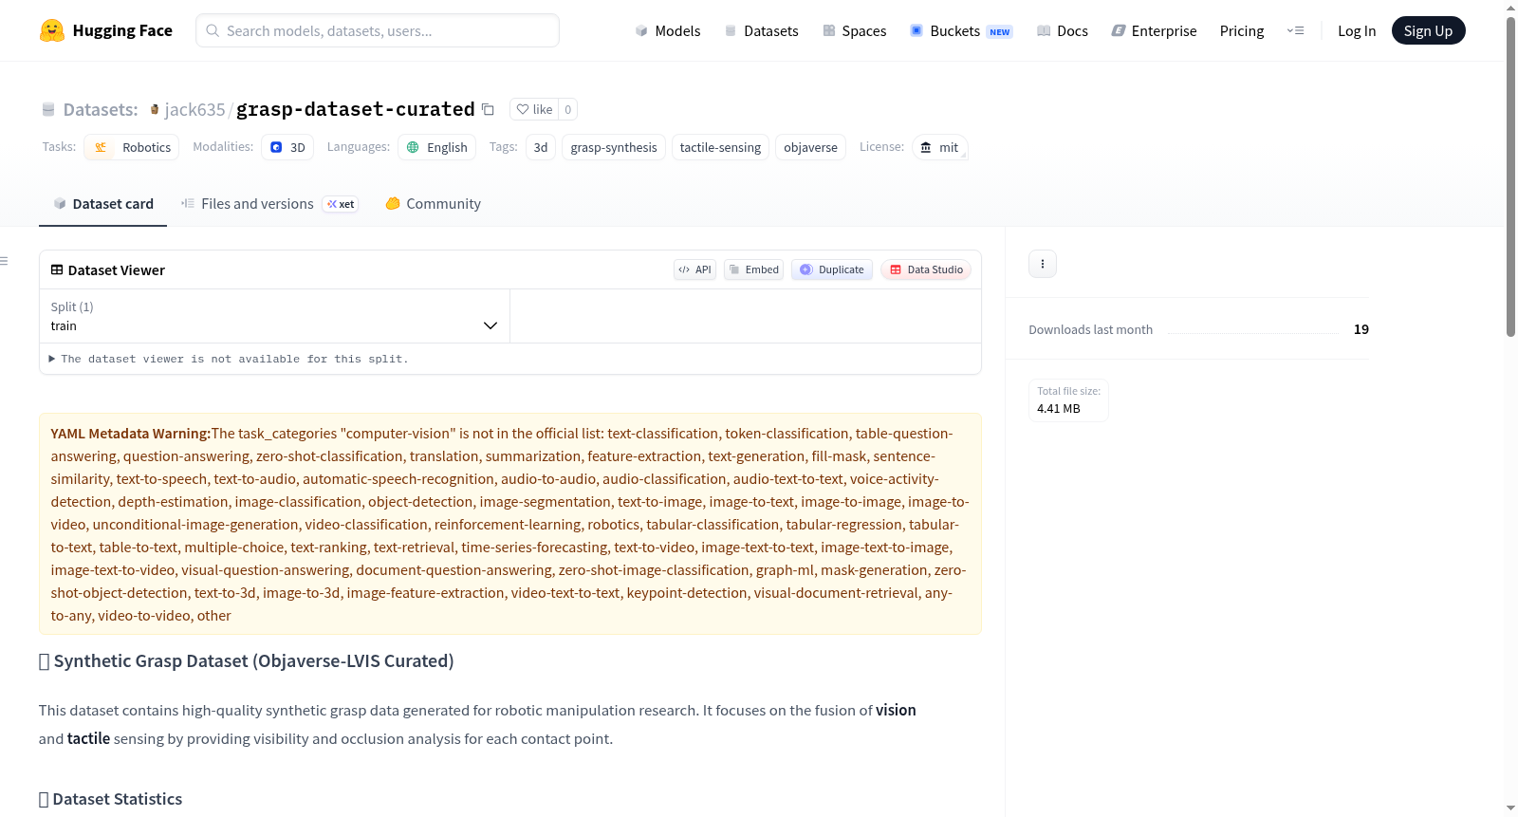Screen dimensions: 1518x817
Task: Open Spaces in the top navigation
Action: tap(854, 30)
